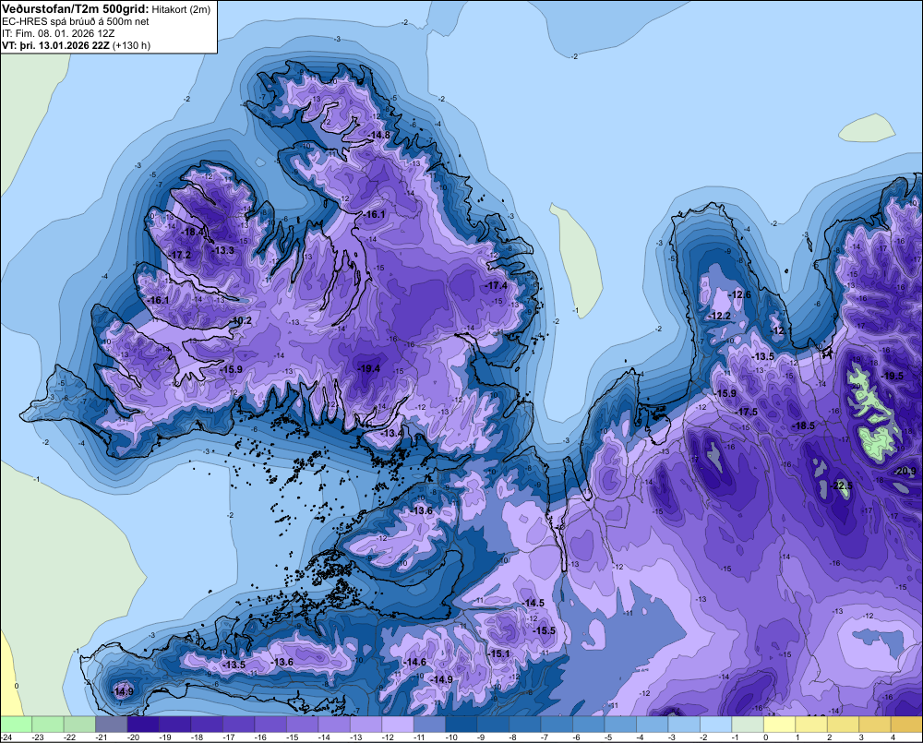Image resolution: width=923 pixels, height=743 pixels.
Task: Select the -13.4 temperature value
Action: pos(392,433)
